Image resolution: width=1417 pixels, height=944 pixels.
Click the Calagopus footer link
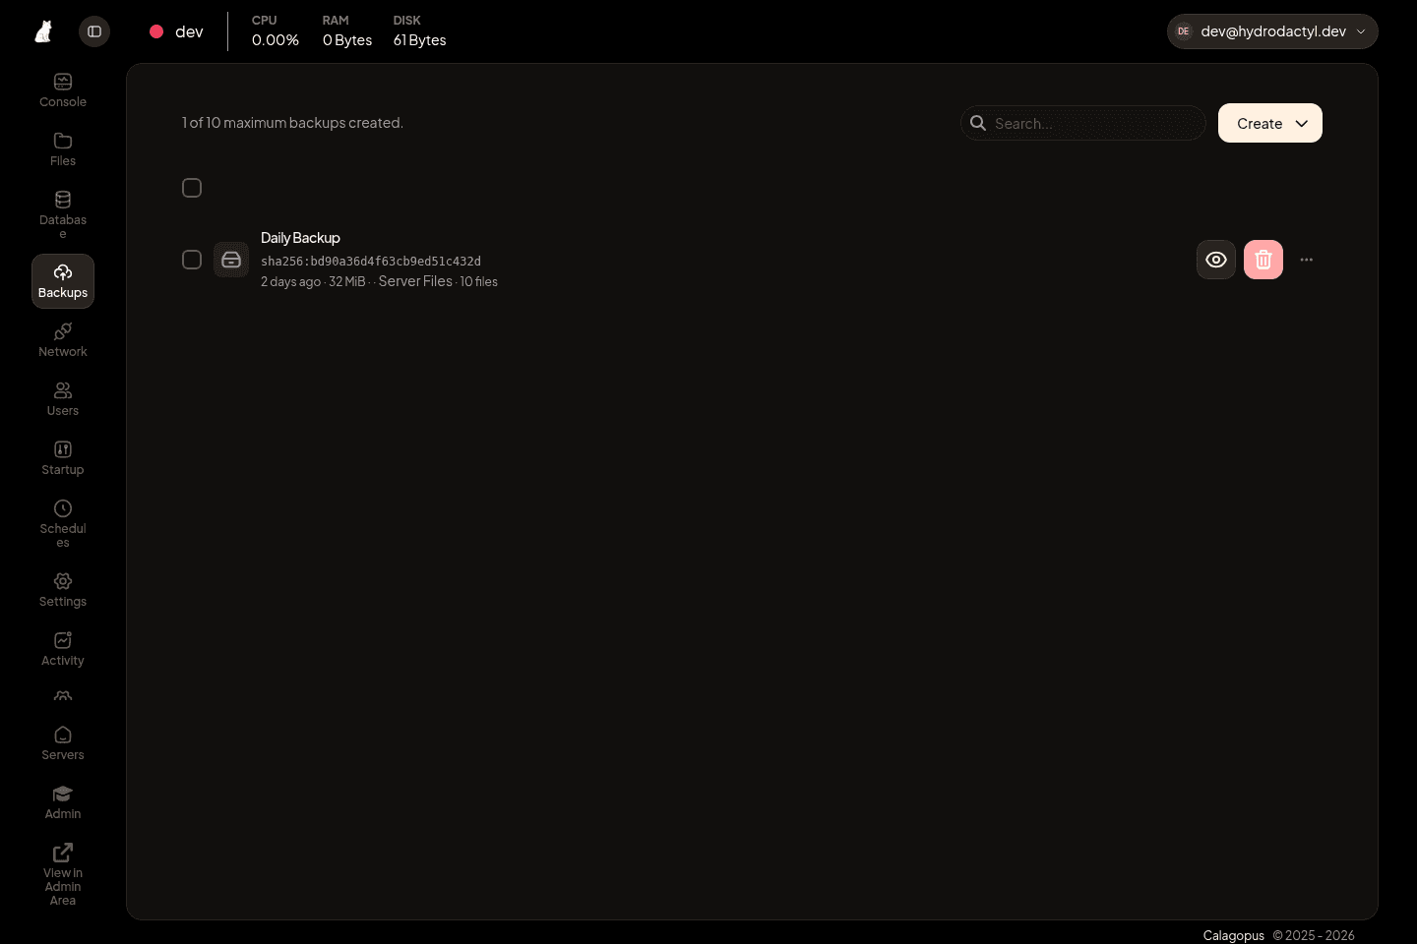tap(1234, 935)
